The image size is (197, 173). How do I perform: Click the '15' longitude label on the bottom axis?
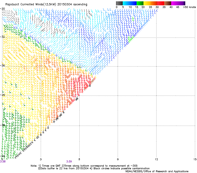195,159
